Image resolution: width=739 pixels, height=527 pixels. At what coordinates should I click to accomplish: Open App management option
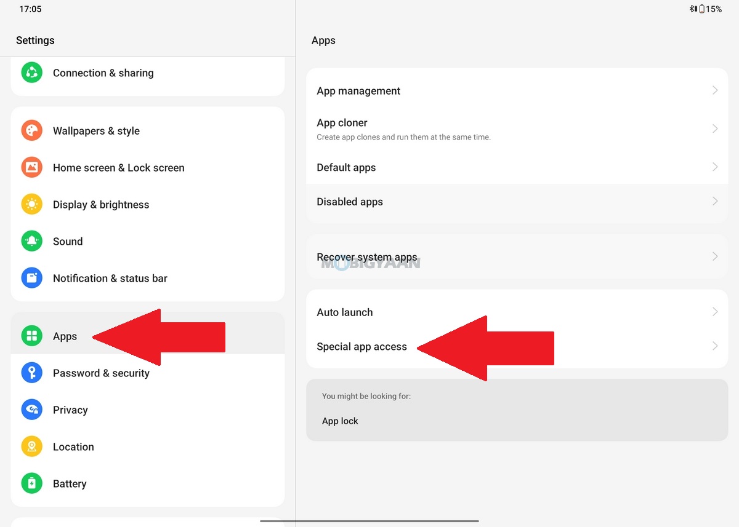point(517,90)
